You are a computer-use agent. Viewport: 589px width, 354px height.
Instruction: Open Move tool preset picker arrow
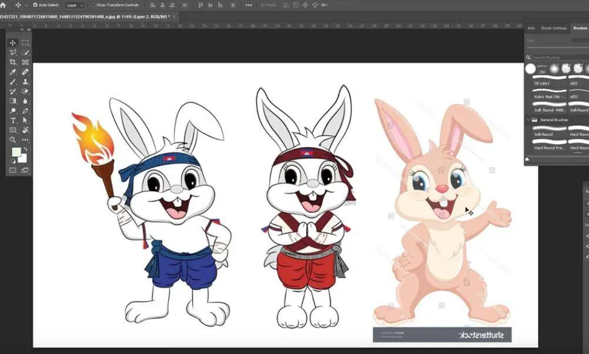[x=26, y=6]
